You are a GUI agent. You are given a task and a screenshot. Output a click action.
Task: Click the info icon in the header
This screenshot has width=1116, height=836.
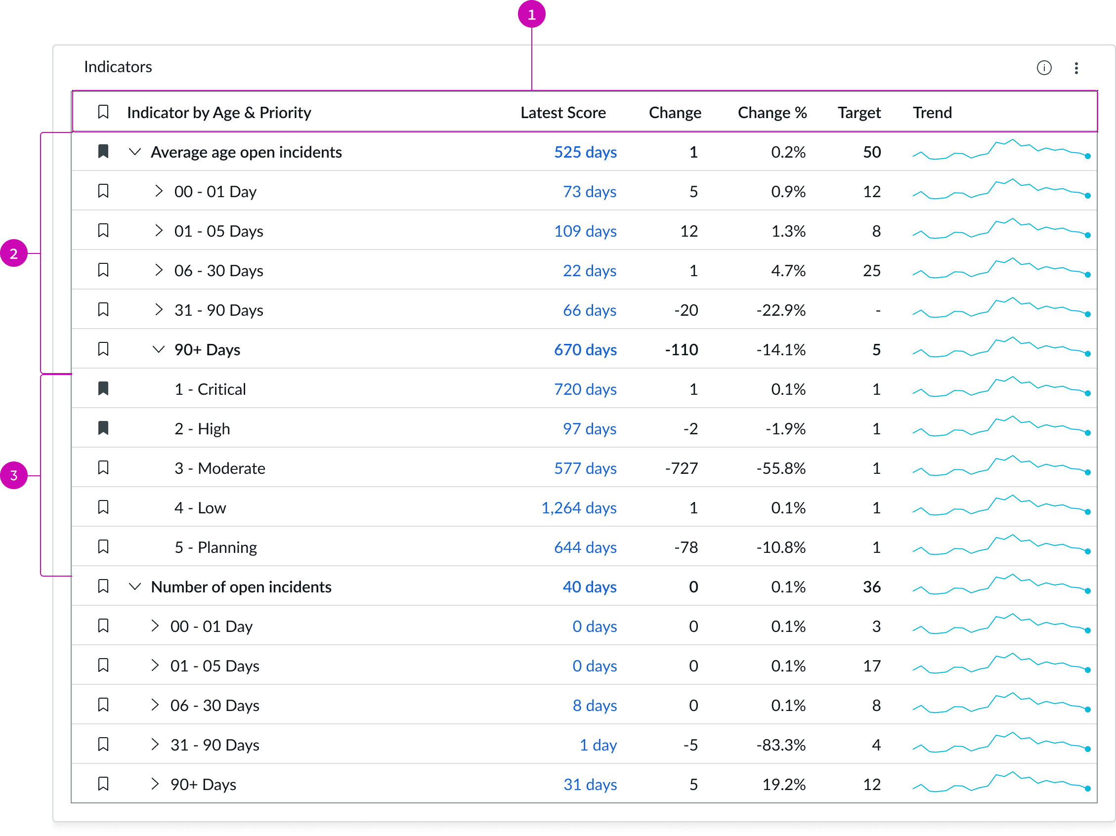click(x=1044, y=68)
